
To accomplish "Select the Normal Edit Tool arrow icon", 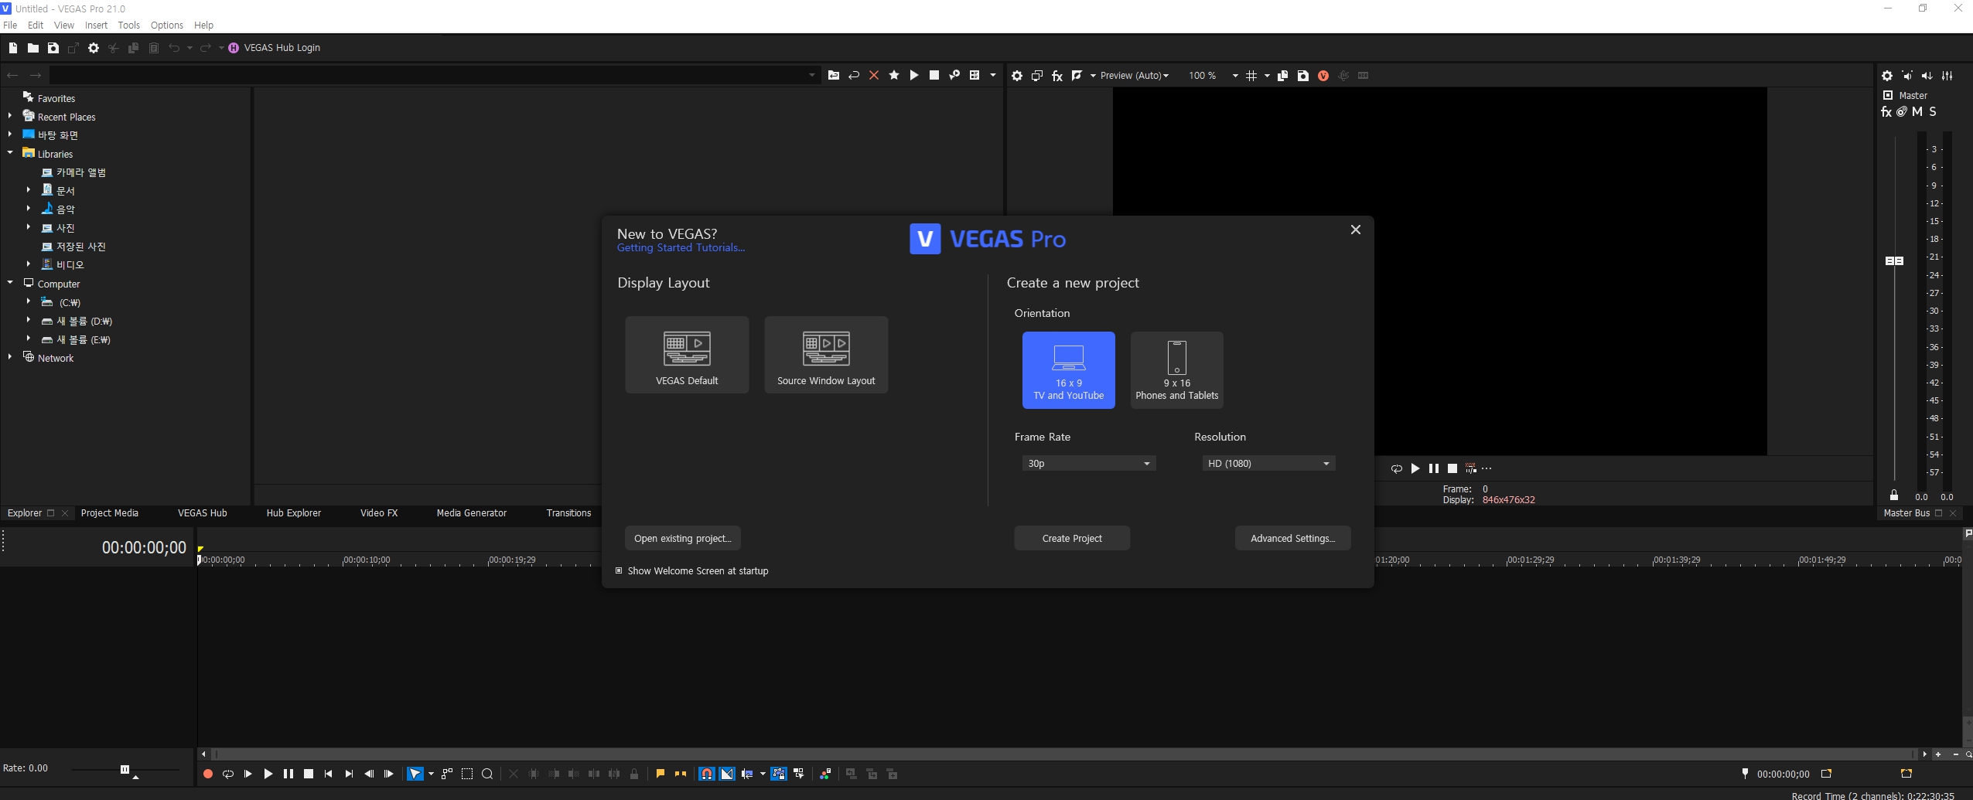I will pos(415,774).
